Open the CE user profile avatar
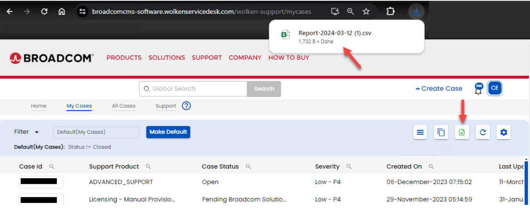This screenshot has width=530, height=208. (495, 88)
